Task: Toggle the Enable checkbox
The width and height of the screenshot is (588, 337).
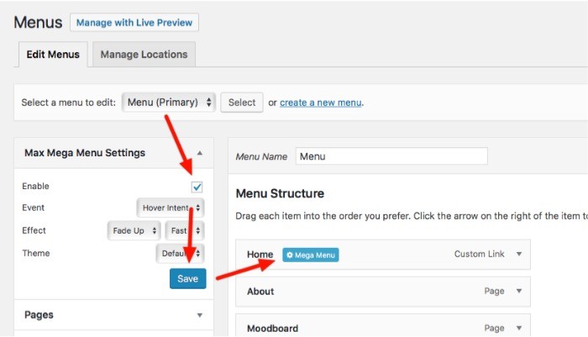Action: (x=197, y=187)
